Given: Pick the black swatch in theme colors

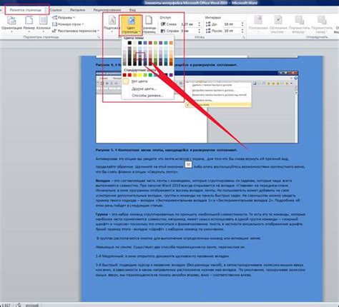Looking at the screenshot, I should pos(129,43).
